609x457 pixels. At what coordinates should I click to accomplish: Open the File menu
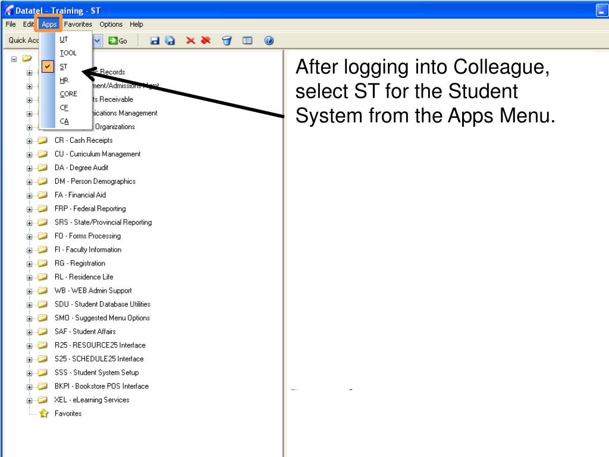11,24
